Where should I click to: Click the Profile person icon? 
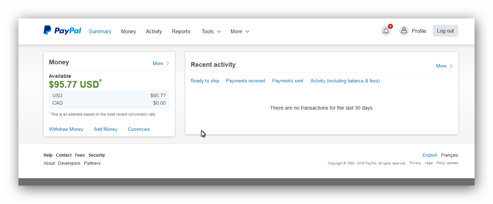point(404,31)
